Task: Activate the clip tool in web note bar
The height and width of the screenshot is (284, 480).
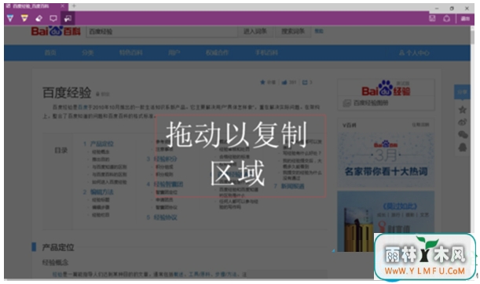Action: pos(68,18)
